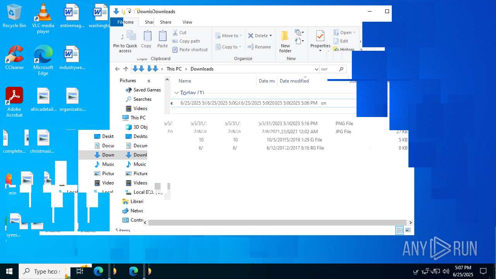Screen dimensions: 496x279
Task: Collapse the Today (1) group
Action: click(176, 93)
